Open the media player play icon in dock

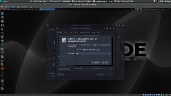pos(2,49)
